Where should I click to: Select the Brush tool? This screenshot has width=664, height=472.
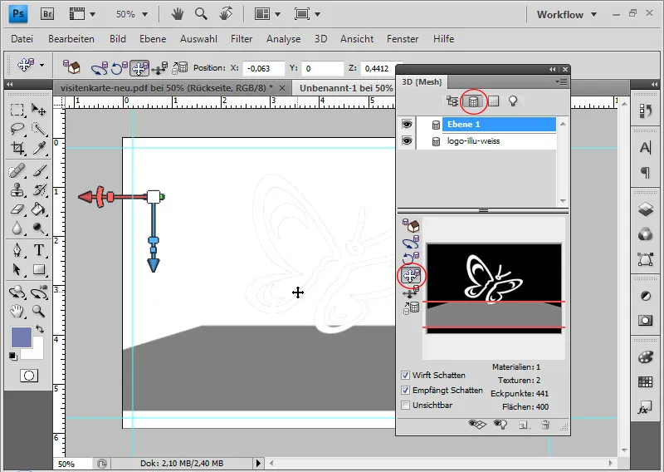tap(38, 171)
